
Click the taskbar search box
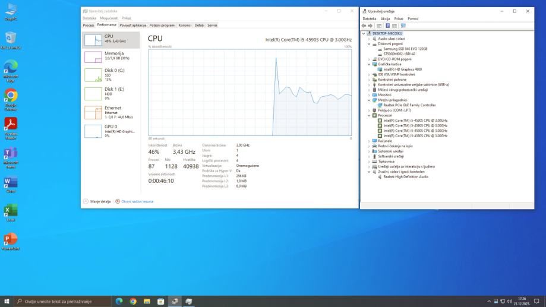62,302
